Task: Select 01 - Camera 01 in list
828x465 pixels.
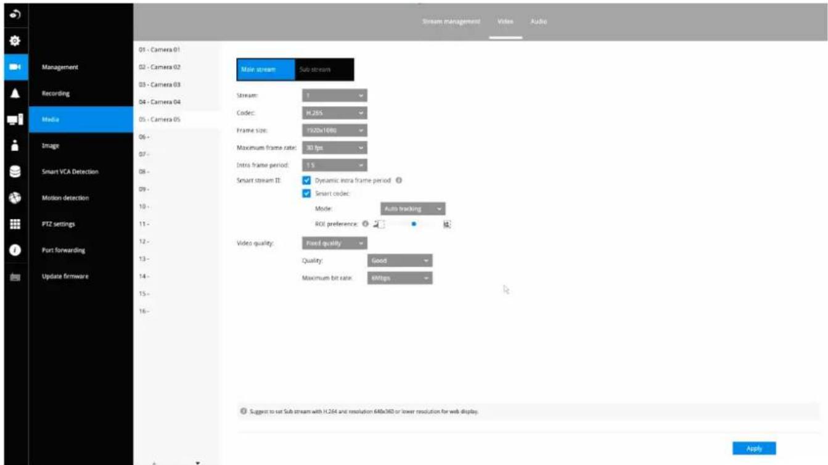Action: point(177,49)
